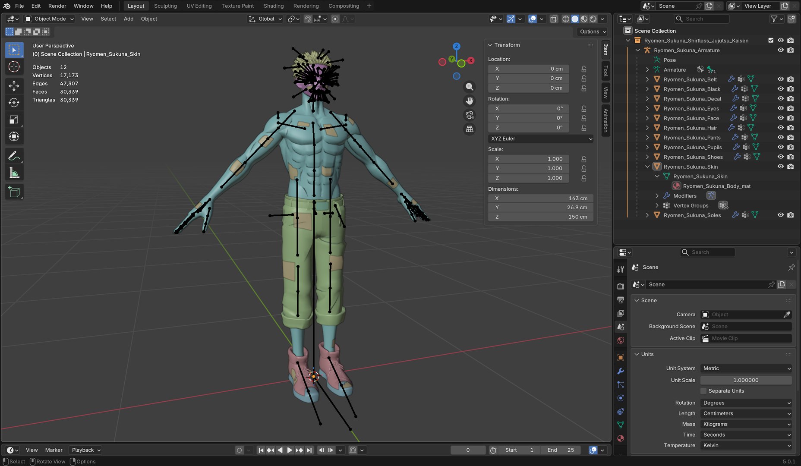
Task: Switch to the Shading workspace tab
Action: click(x=274, y=6)
